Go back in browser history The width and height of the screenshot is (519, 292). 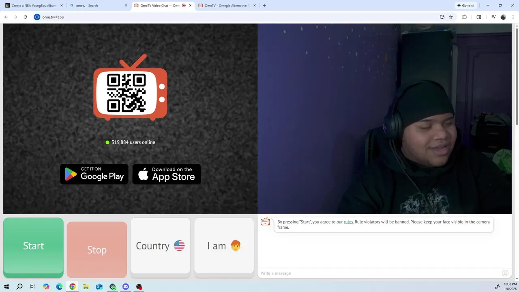click(x=6, y=17)
